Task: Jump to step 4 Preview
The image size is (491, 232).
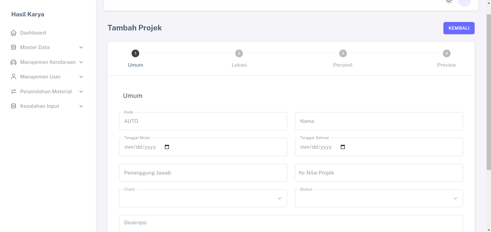Action: coord(446,54)
